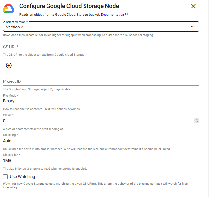Open the Documentation link
This screenshot has width=209, height=197.
(x=112, y=15)
